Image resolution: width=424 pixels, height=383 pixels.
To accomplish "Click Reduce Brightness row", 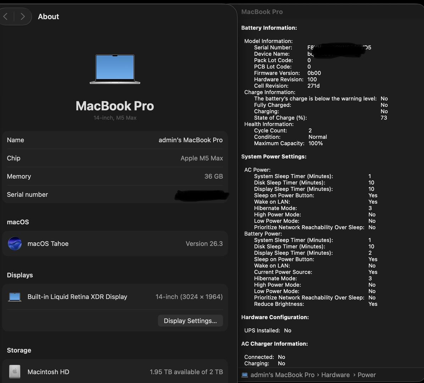I will pos(316,304).
